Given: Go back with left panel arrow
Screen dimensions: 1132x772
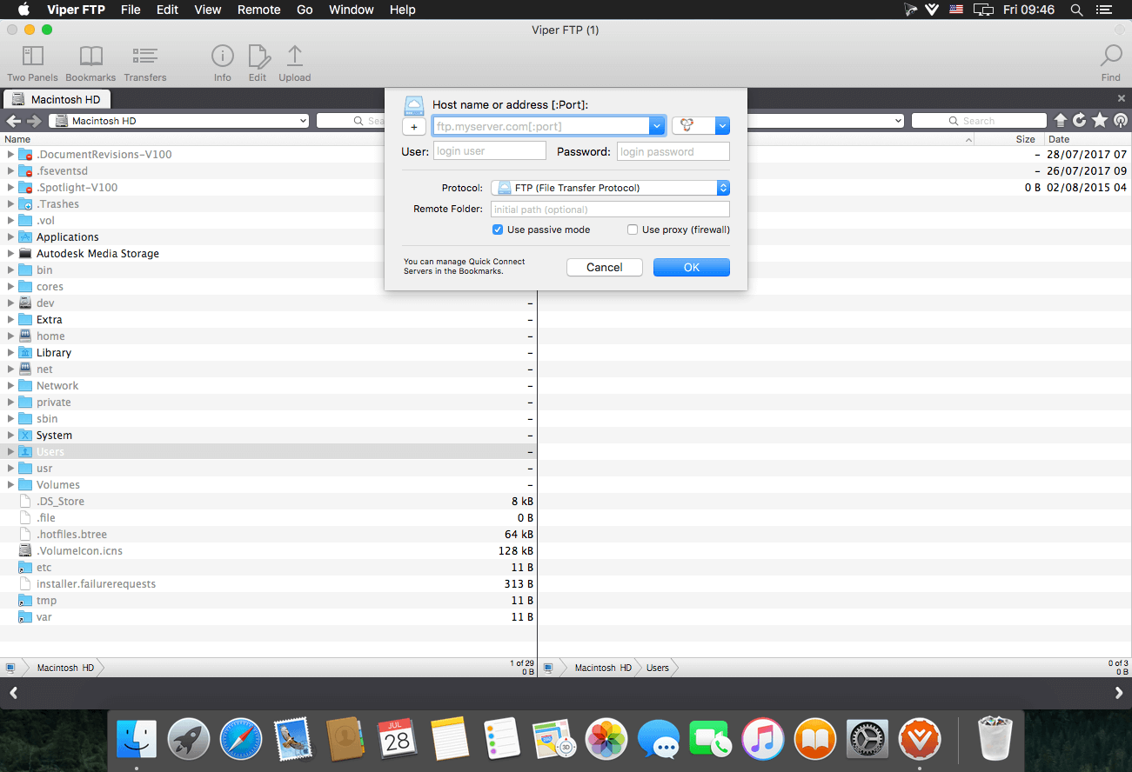Looking at the screenshot, I should (14, 121).
